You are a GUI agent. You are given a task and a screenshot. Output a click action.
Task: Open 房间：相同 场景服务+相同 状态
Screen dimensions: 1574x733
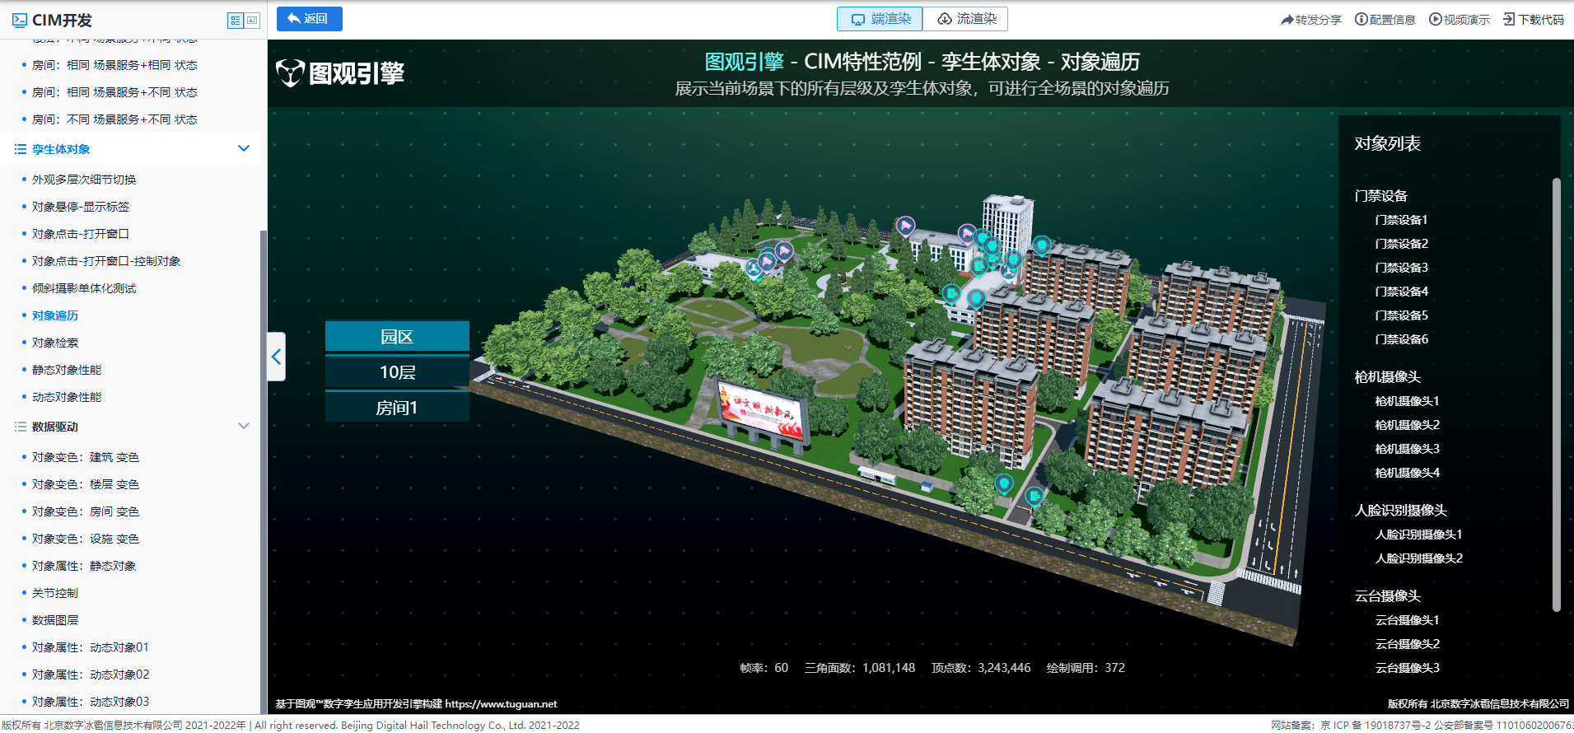114,65
